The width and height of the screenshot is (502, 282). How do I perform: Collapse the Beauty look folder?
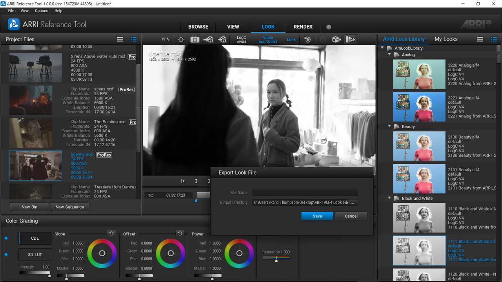389,127
